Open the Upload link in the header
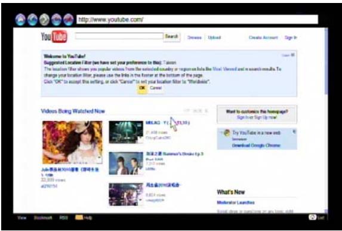Image resolution: width=342 pixels, height=231 pixels. pyautogui.click(x=214, y=38)
